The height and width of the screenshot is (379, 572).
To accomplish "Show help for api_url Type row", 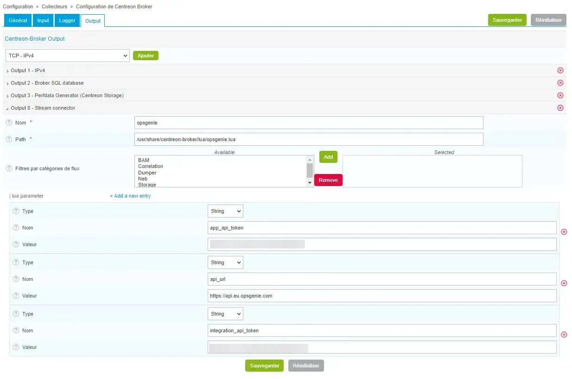I will point(16,262).
